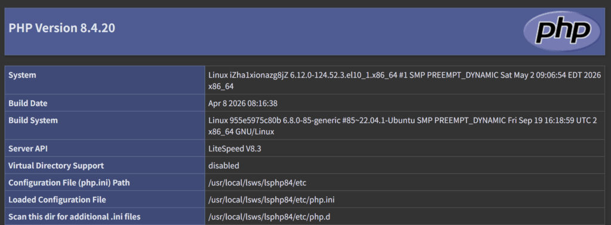Select the '/usr/local/lsws/lsphp84/etc/php.ini' value
The image size is (611, 225).
(x=271, y=200)
